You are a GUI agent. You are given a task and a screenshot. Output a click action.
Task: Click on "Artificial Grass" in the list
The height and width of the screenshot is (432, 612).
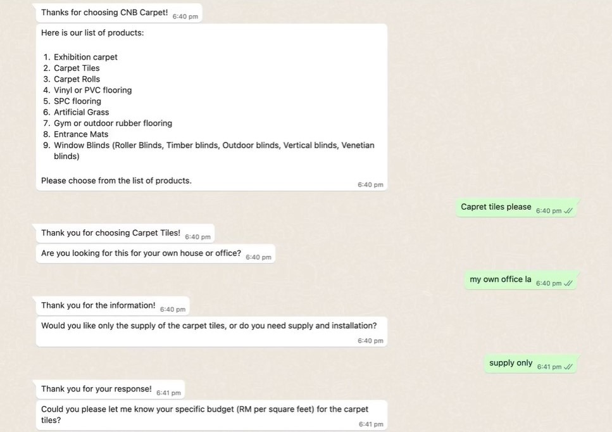pyautogui.click(x=81, y=112)
